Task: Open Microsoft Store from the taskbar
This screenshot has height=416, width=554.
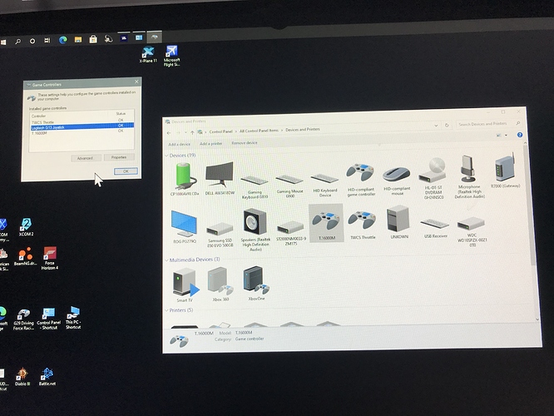Action: tap(93, 39)
